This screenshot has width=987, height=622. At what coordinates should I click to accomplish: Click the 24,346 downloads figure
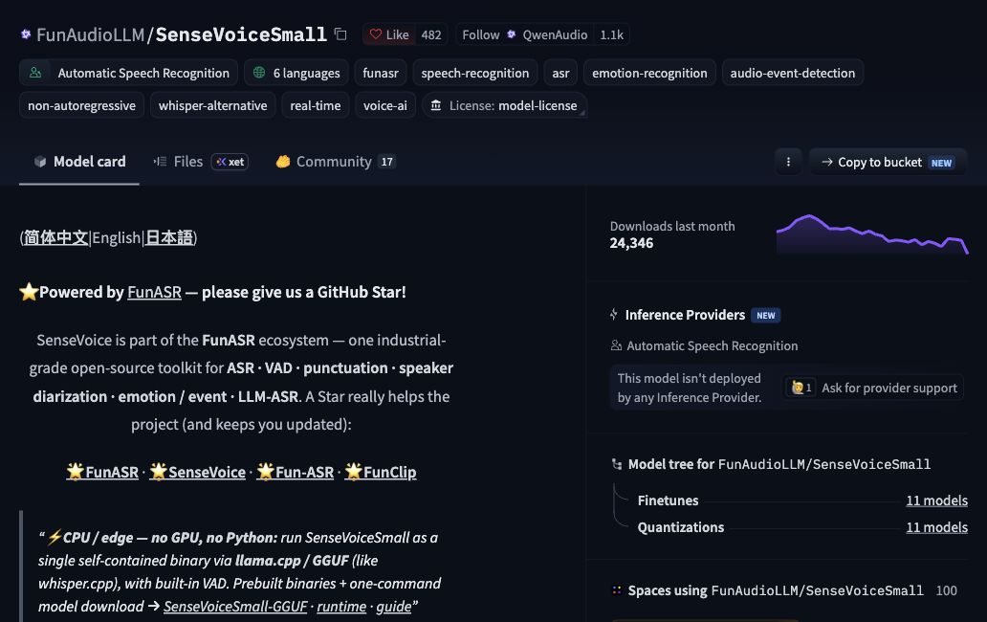click(x=631, y=243)
